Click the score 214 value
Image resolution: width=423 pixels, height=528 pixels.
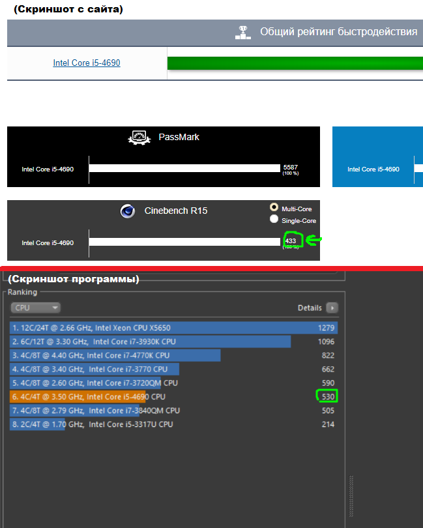[x=328, y=424]
